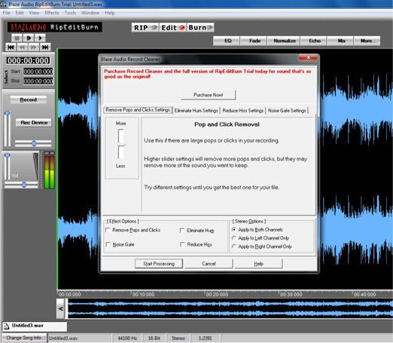Click the left arrow beside overview waveform
This screenshot has width=393, height=343.
(60, 308)
